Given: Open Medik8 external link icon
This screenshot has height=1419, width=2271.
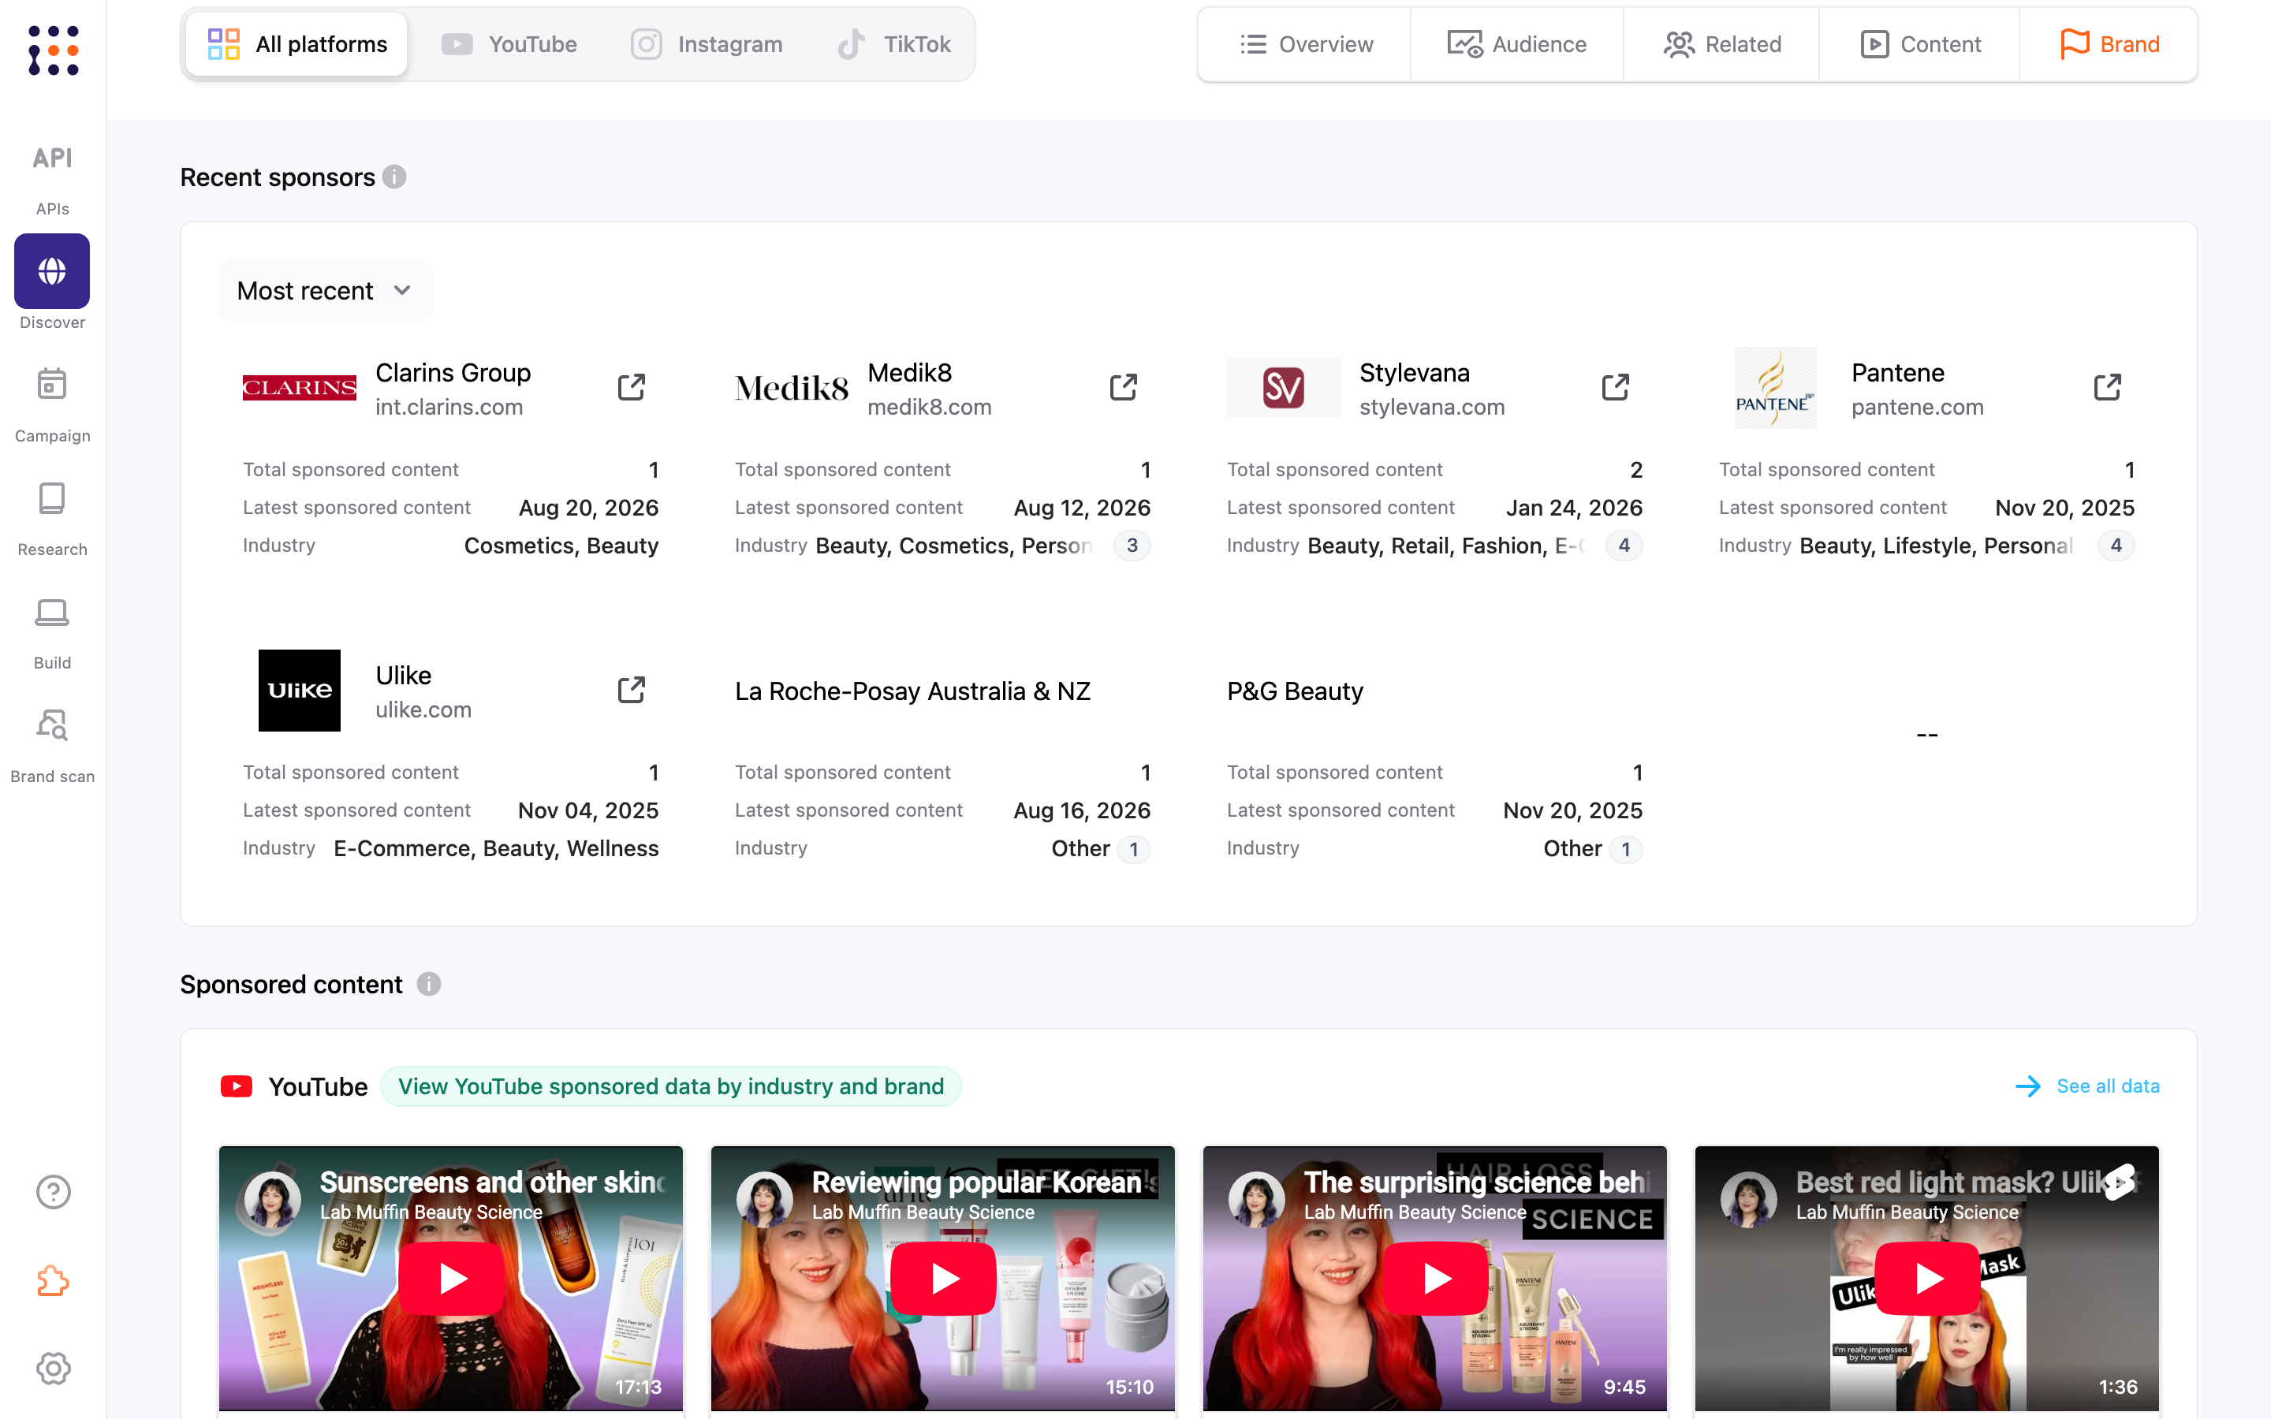Looking at the screenshot, I should pos(1124,386).
